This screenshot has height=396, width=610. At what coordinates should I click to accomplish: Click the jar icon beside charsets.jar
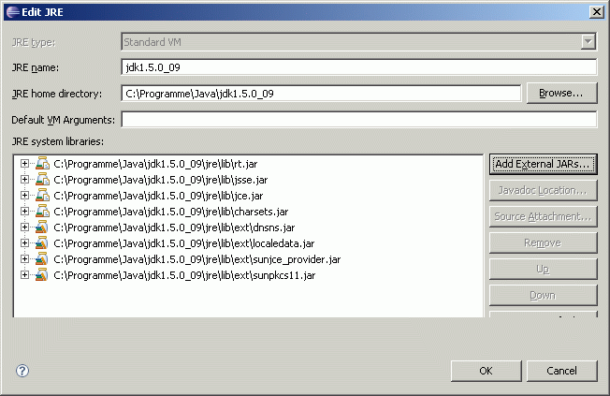(x=41, y=212)
